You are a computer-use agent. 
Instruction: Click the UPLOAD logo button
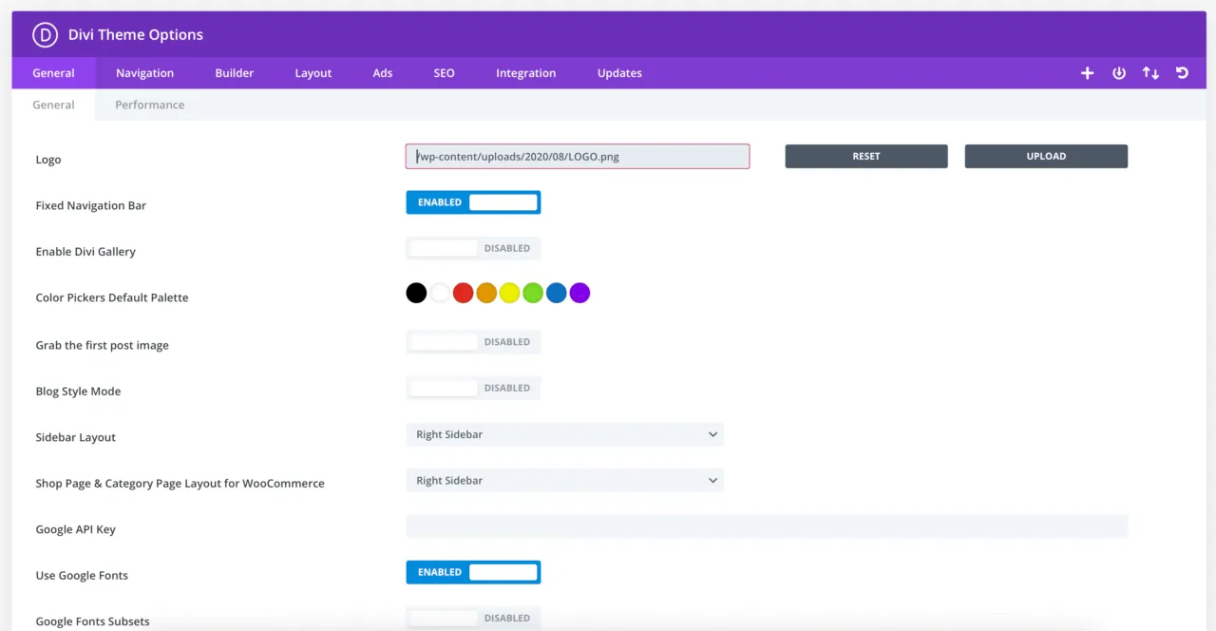tap(1046, 157)
